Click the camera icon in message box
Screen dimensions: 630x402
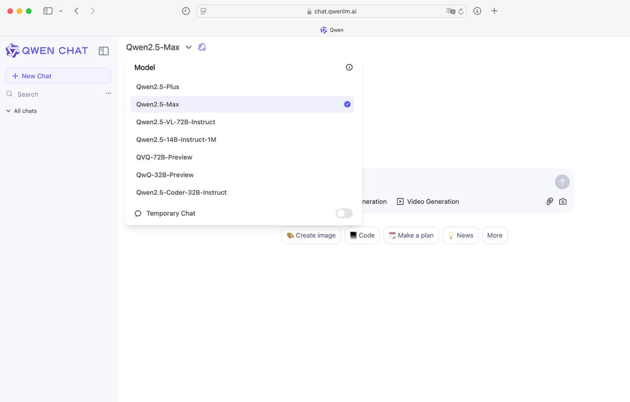coord(563,201)
